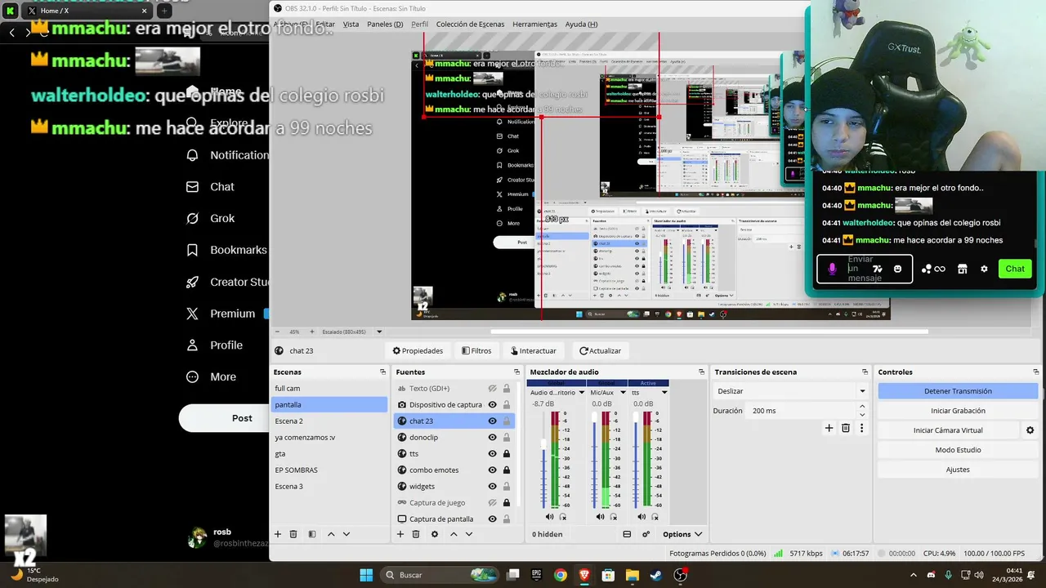Open advanced audio properties gears icon
Image resolution: width=1046 pixels, height=588 pixels.
pos(646,534)
